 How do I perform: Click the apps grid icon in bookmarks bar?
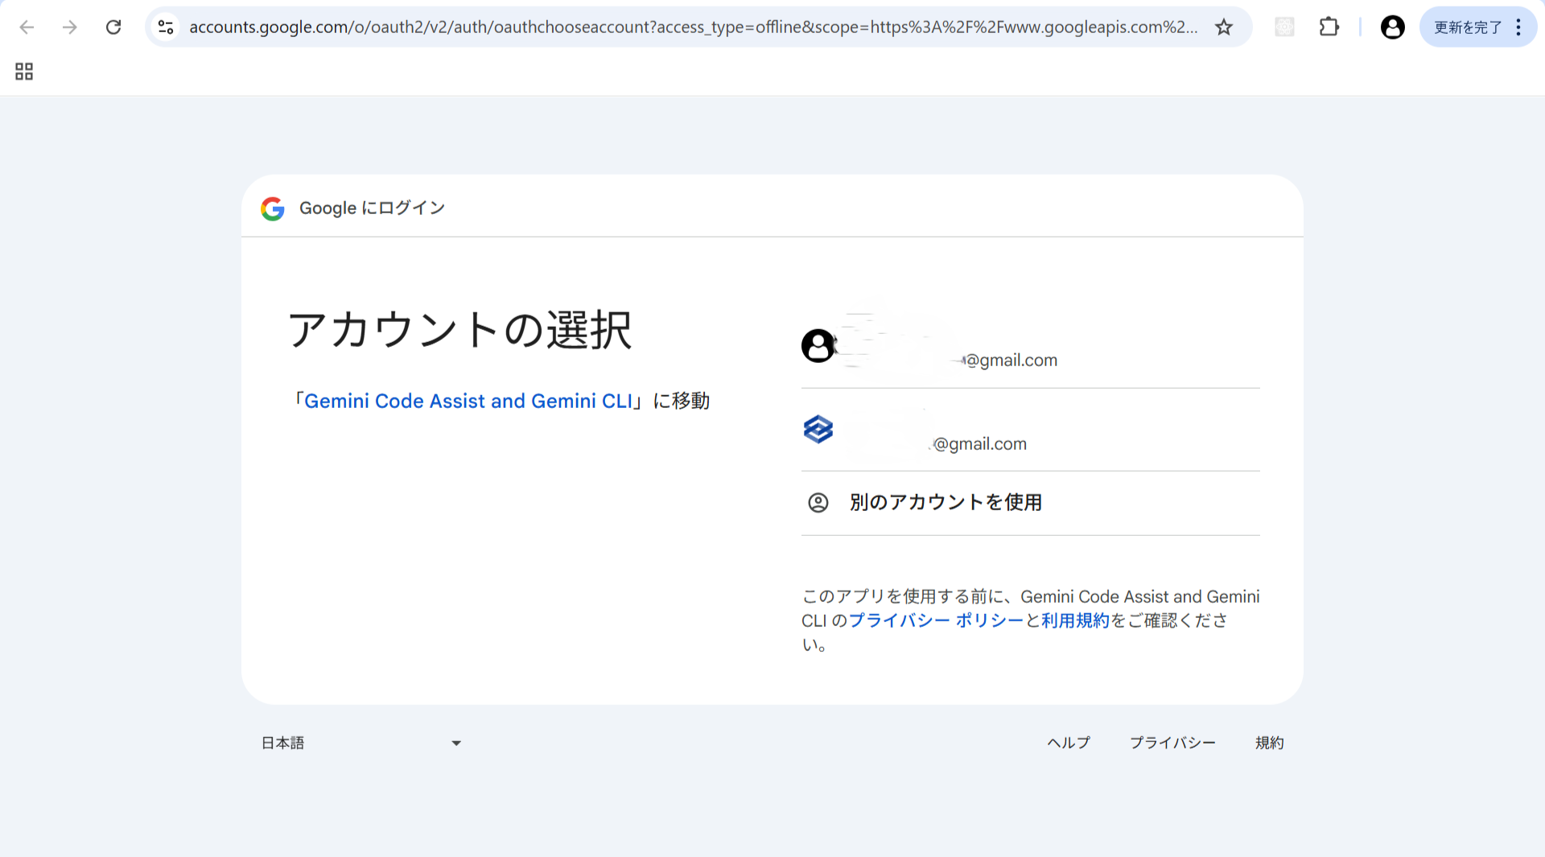[x=24, y=72]
